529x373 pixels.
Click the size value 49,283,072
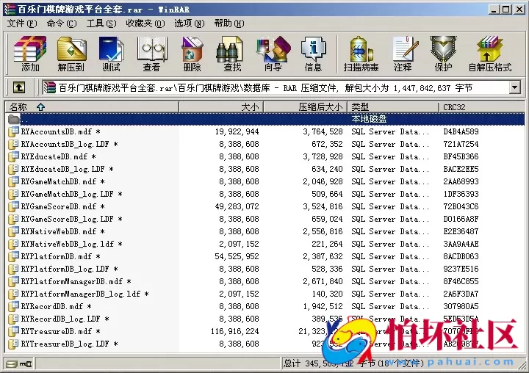point(237,206)
